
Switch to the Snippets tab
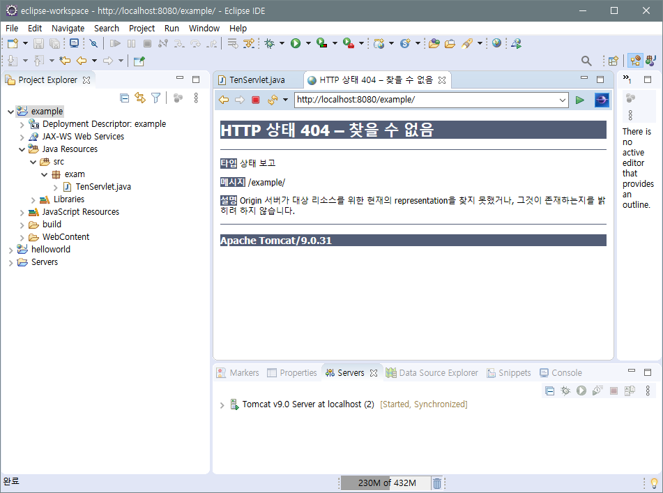coord(509,373)
